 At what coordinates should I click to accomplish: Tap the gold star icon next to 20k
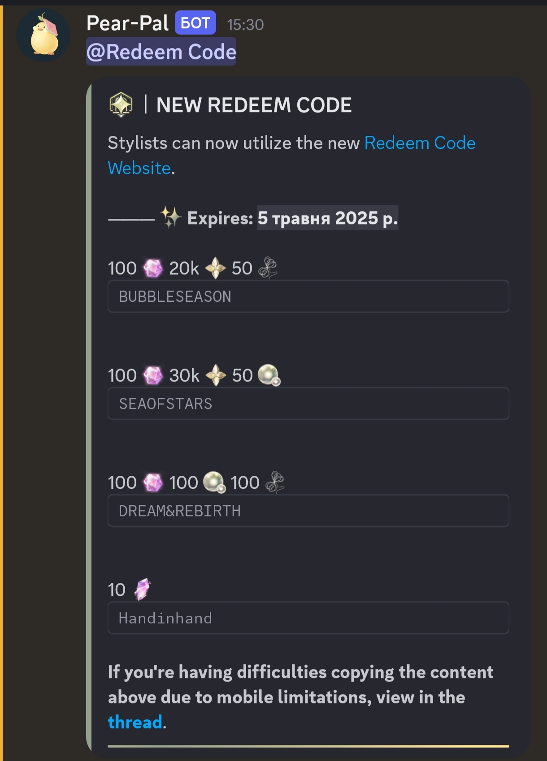tap(215, 268)
